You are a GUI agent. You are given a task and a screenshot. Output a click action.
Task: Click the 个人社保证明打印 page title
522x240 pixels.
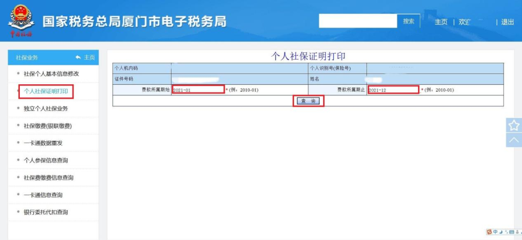coord(308,56)
